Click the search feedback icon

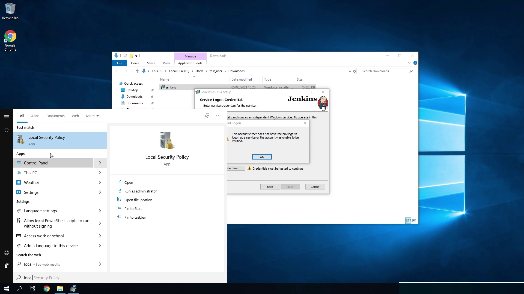tap(207, 116)
